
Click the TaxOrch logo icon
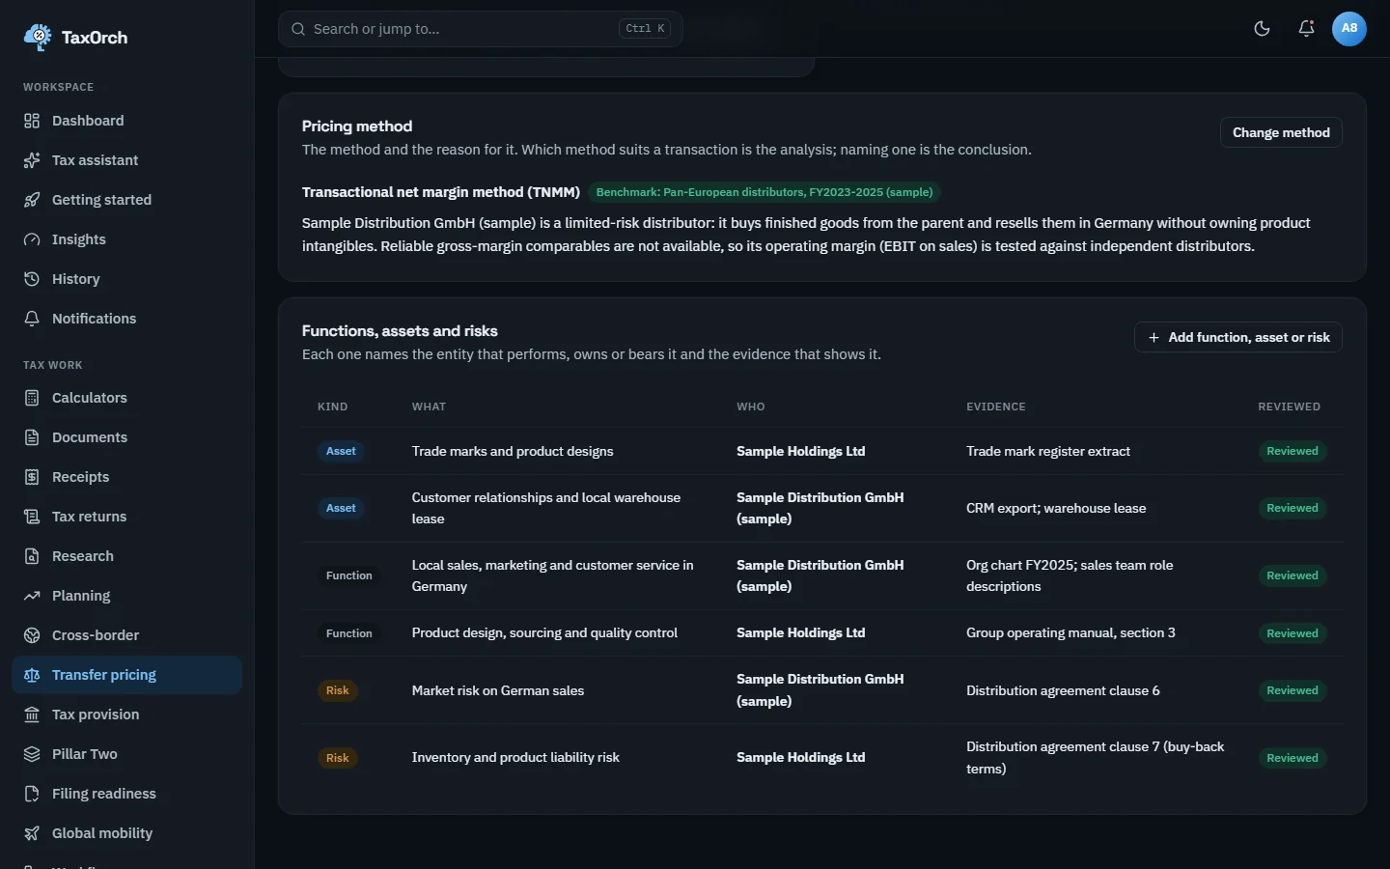click(38, 38)
